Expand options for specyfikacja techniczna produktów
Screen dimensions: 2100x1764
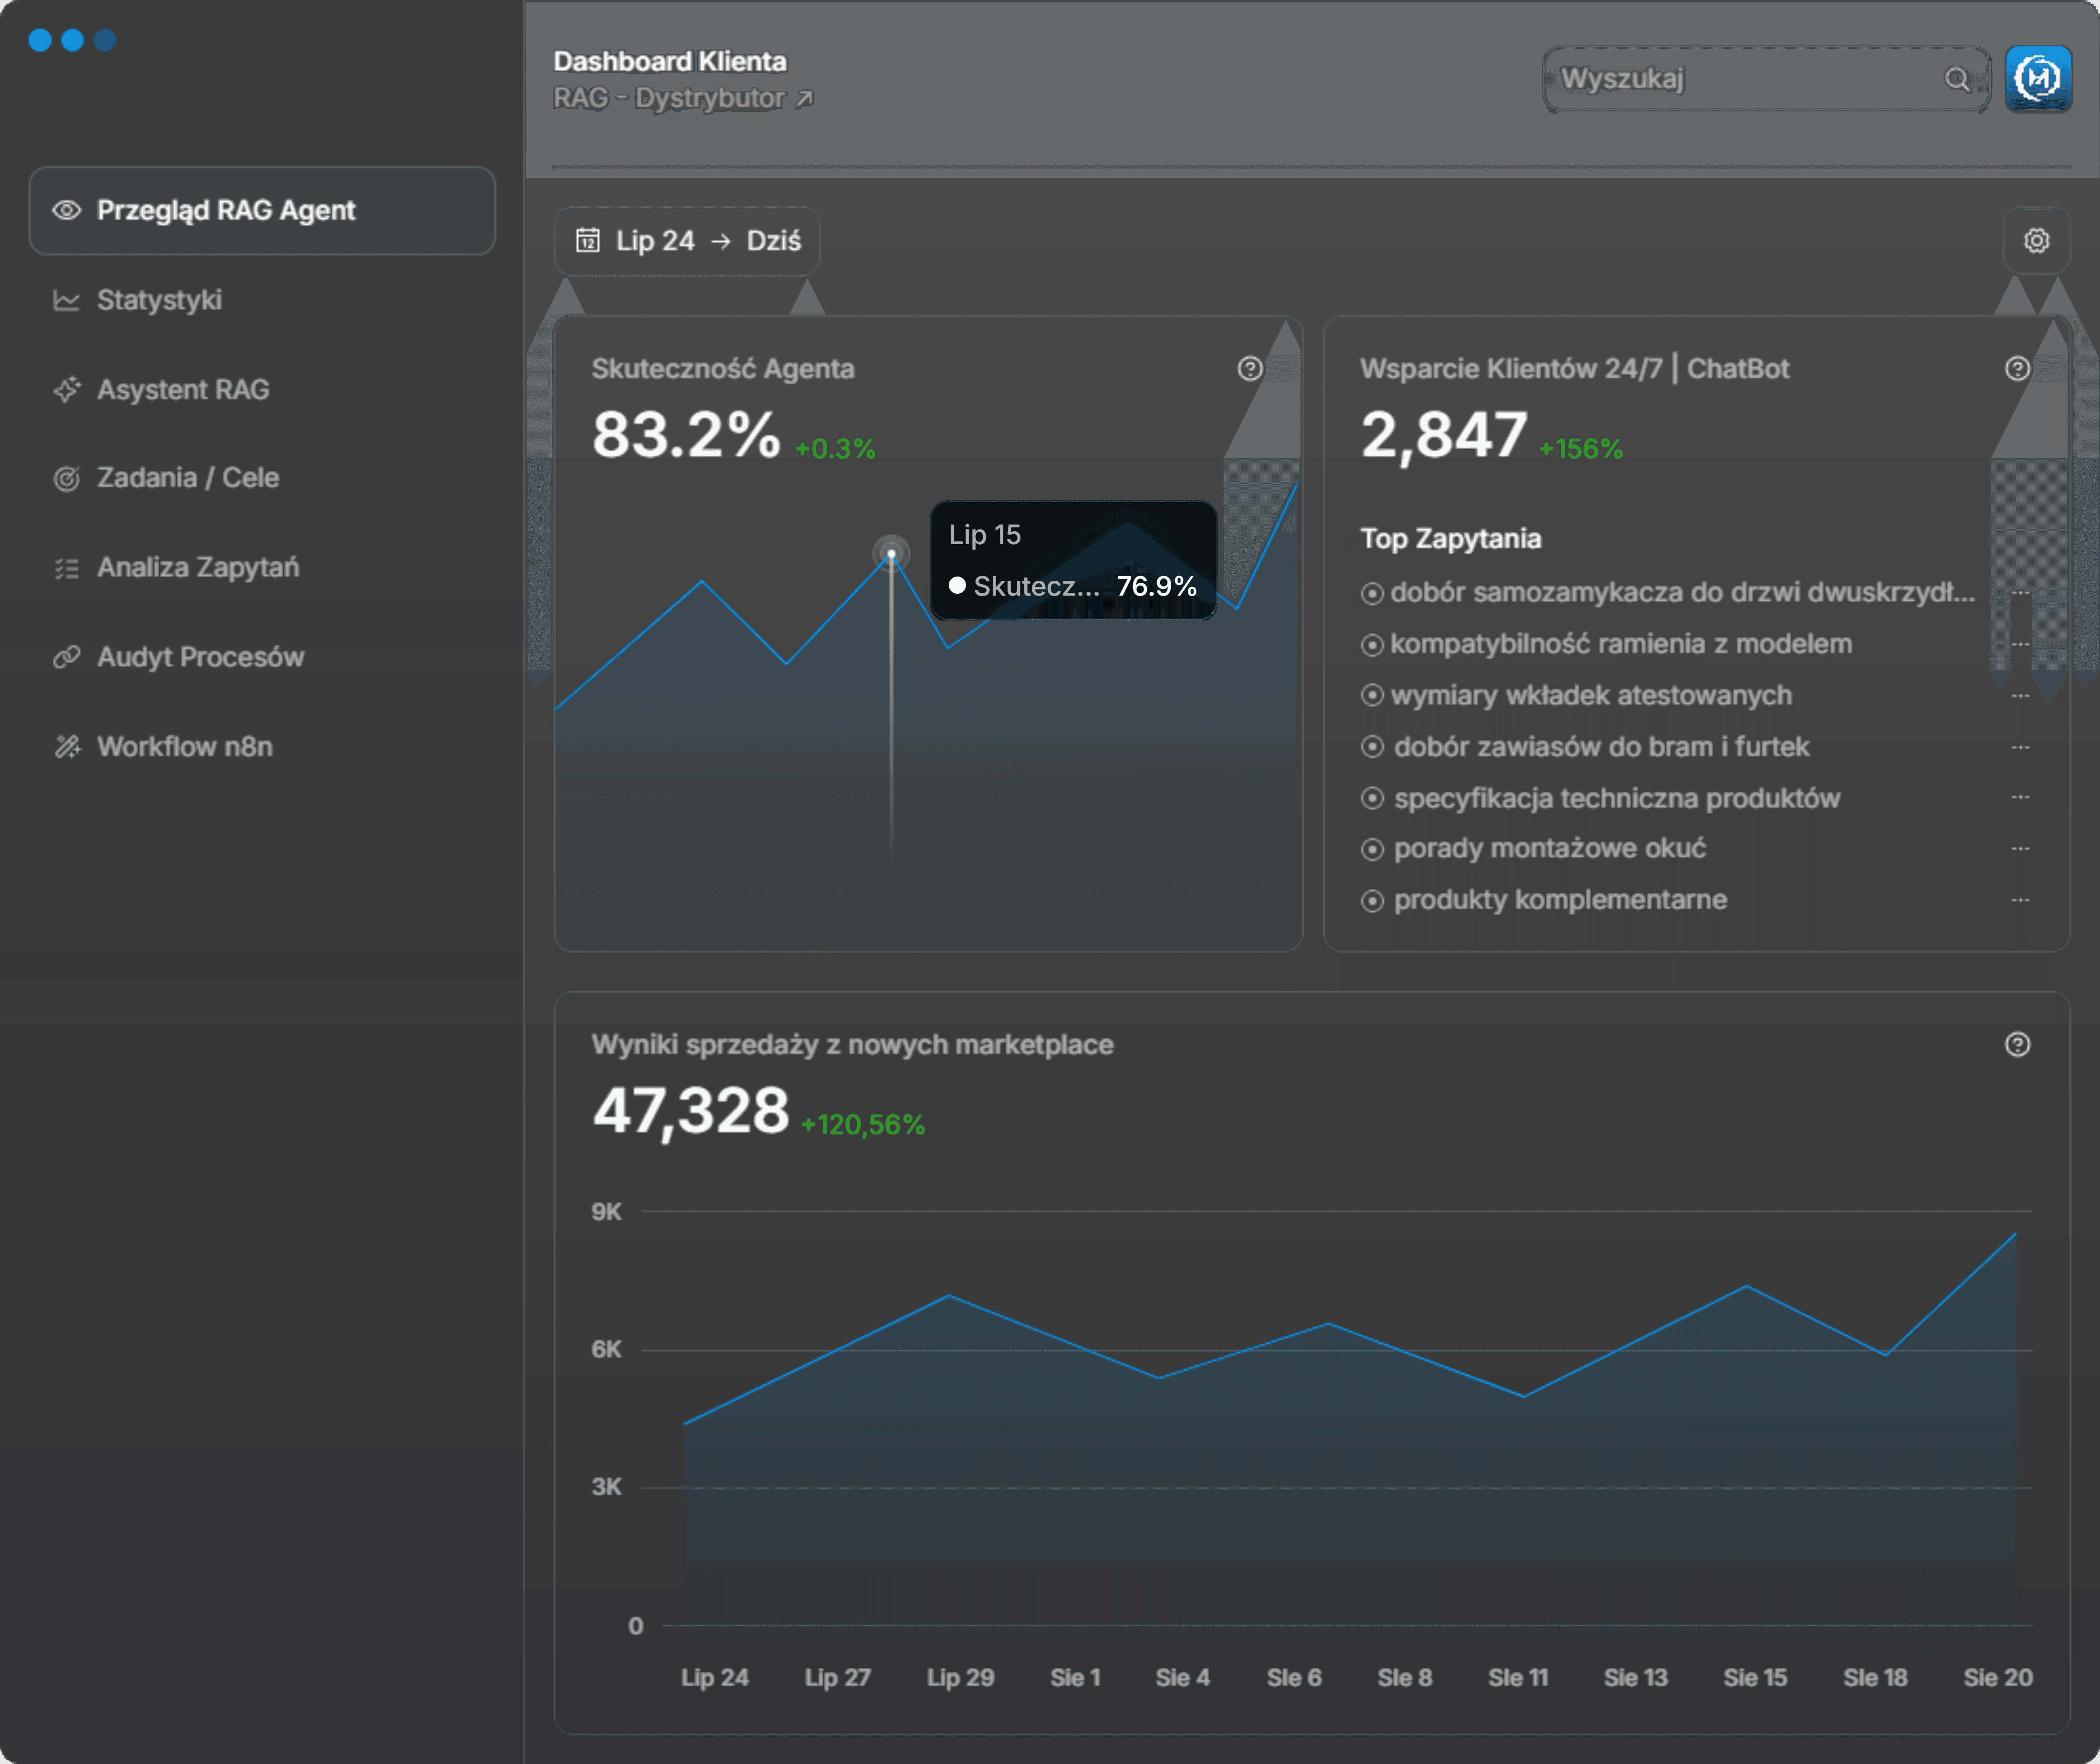(x=2020, y=798)
